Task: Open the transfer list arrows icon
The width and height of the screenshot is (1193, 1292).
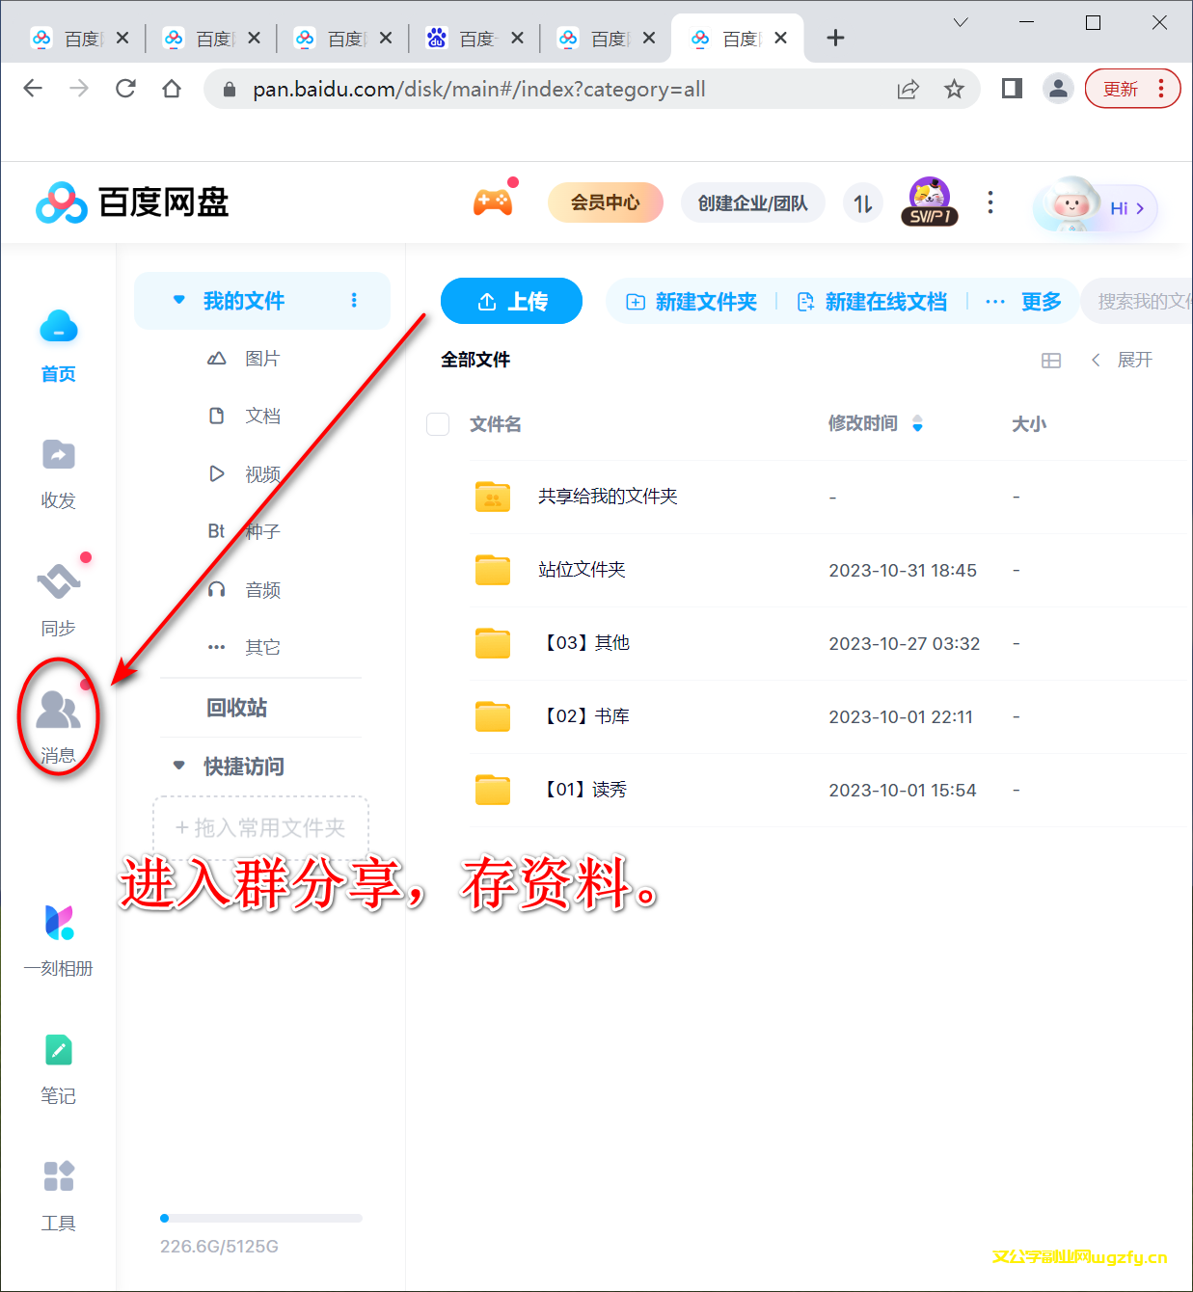Action: coord(863,202)
